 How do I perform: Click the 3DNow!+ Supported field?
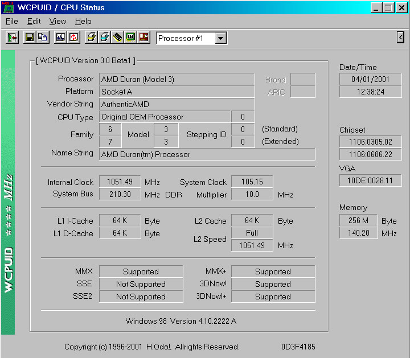coord(273,297)
